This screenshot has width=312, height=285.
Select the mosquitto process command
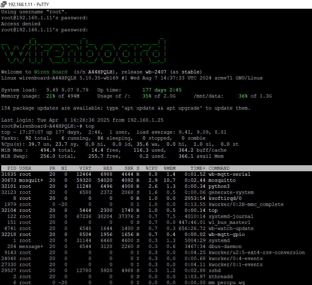click(x=222, y=180)
